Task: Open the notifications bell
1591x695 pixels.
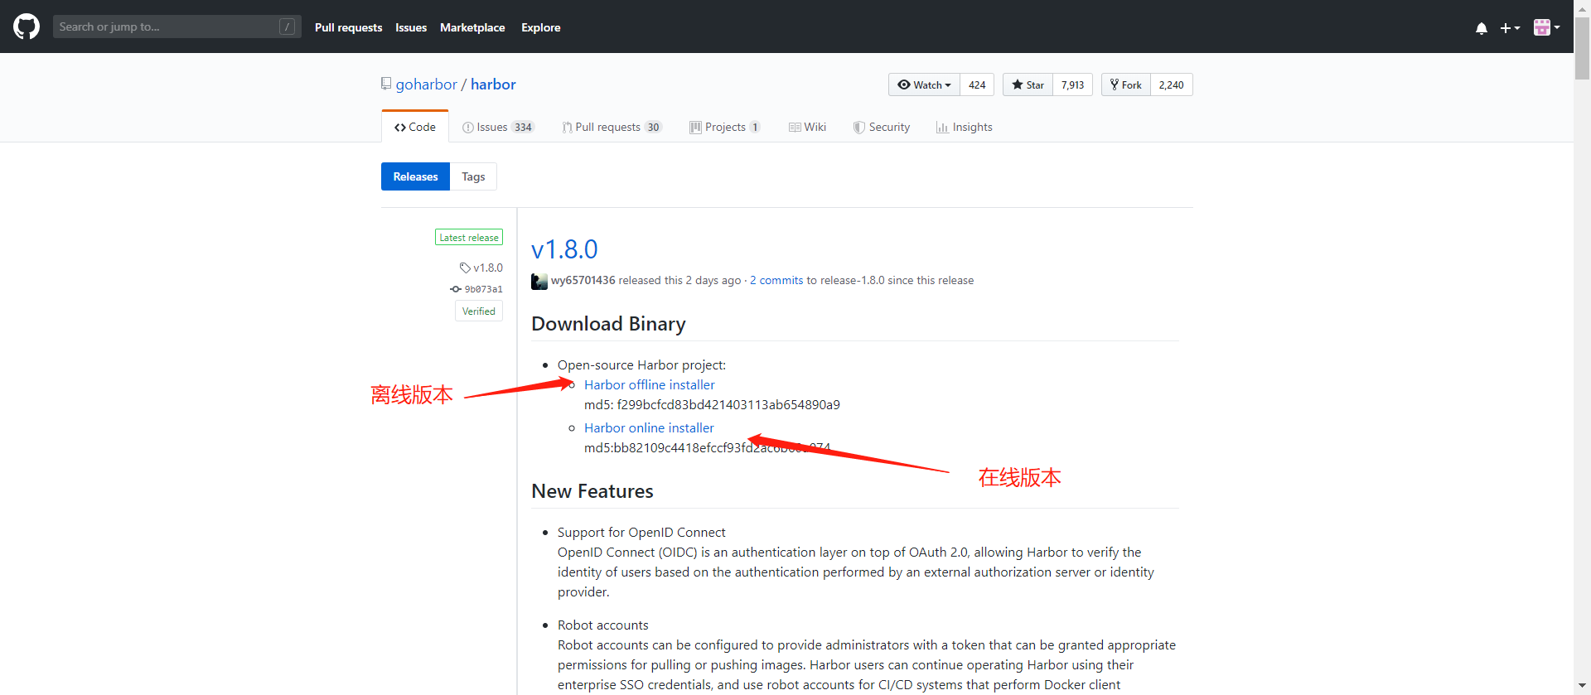Action: coord(1481,28)
